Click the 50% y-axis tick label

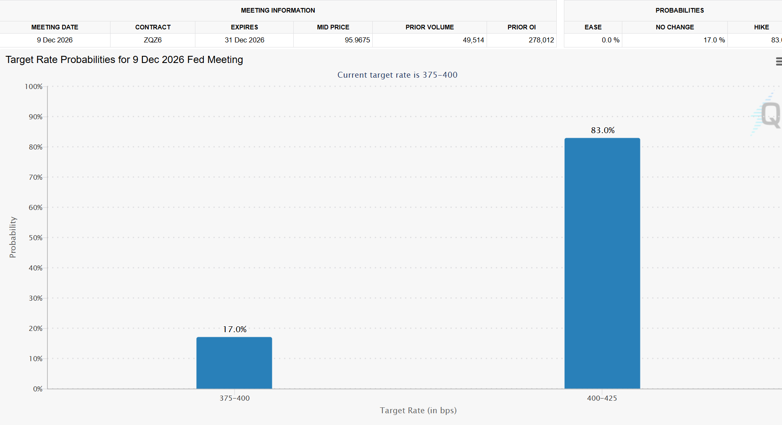pyautogui.click(x=35, y=238)
